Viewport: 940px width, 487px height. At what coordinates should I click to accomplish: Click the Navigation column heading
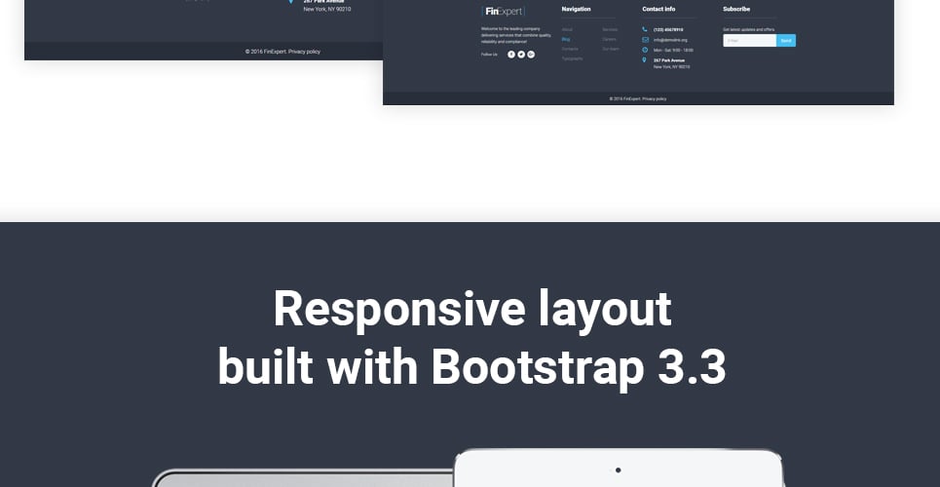[x=576, y=9]
